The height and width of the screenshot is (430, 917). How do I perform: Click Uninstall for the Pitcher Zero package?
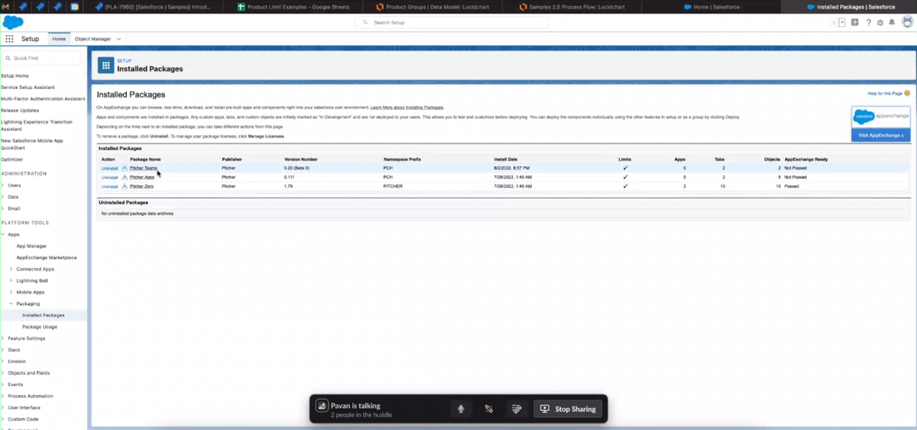[110, 187]
